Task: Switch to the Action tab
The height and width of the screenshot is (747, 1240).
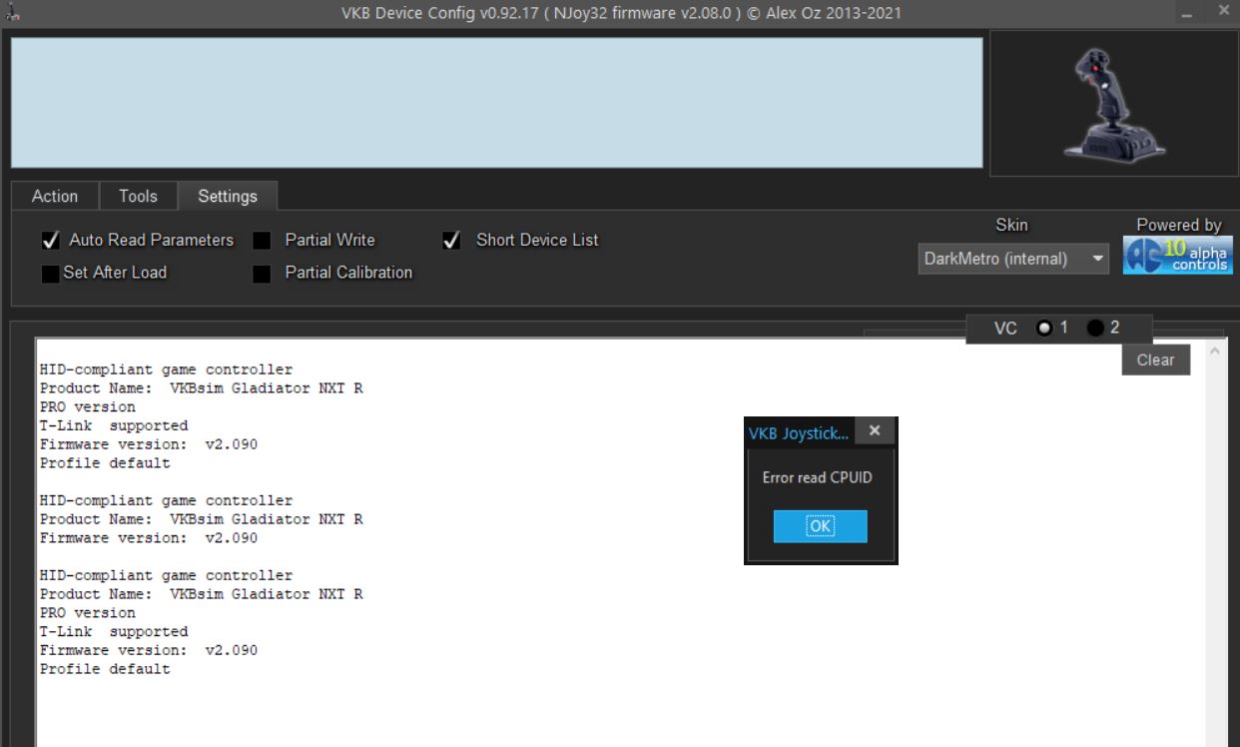Action: [55, 196]
